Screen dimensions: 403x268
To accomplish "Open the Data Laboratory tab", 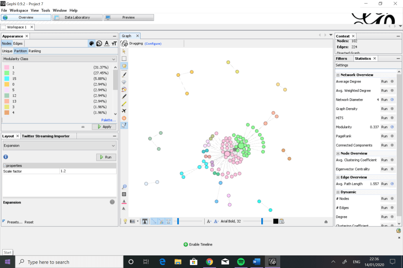I will pos(77,18).
